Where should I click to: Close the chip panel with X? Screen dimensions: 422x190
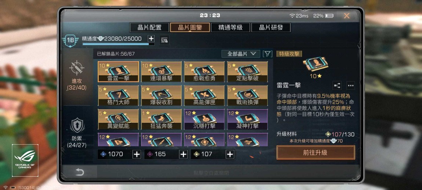pos(347,16)
